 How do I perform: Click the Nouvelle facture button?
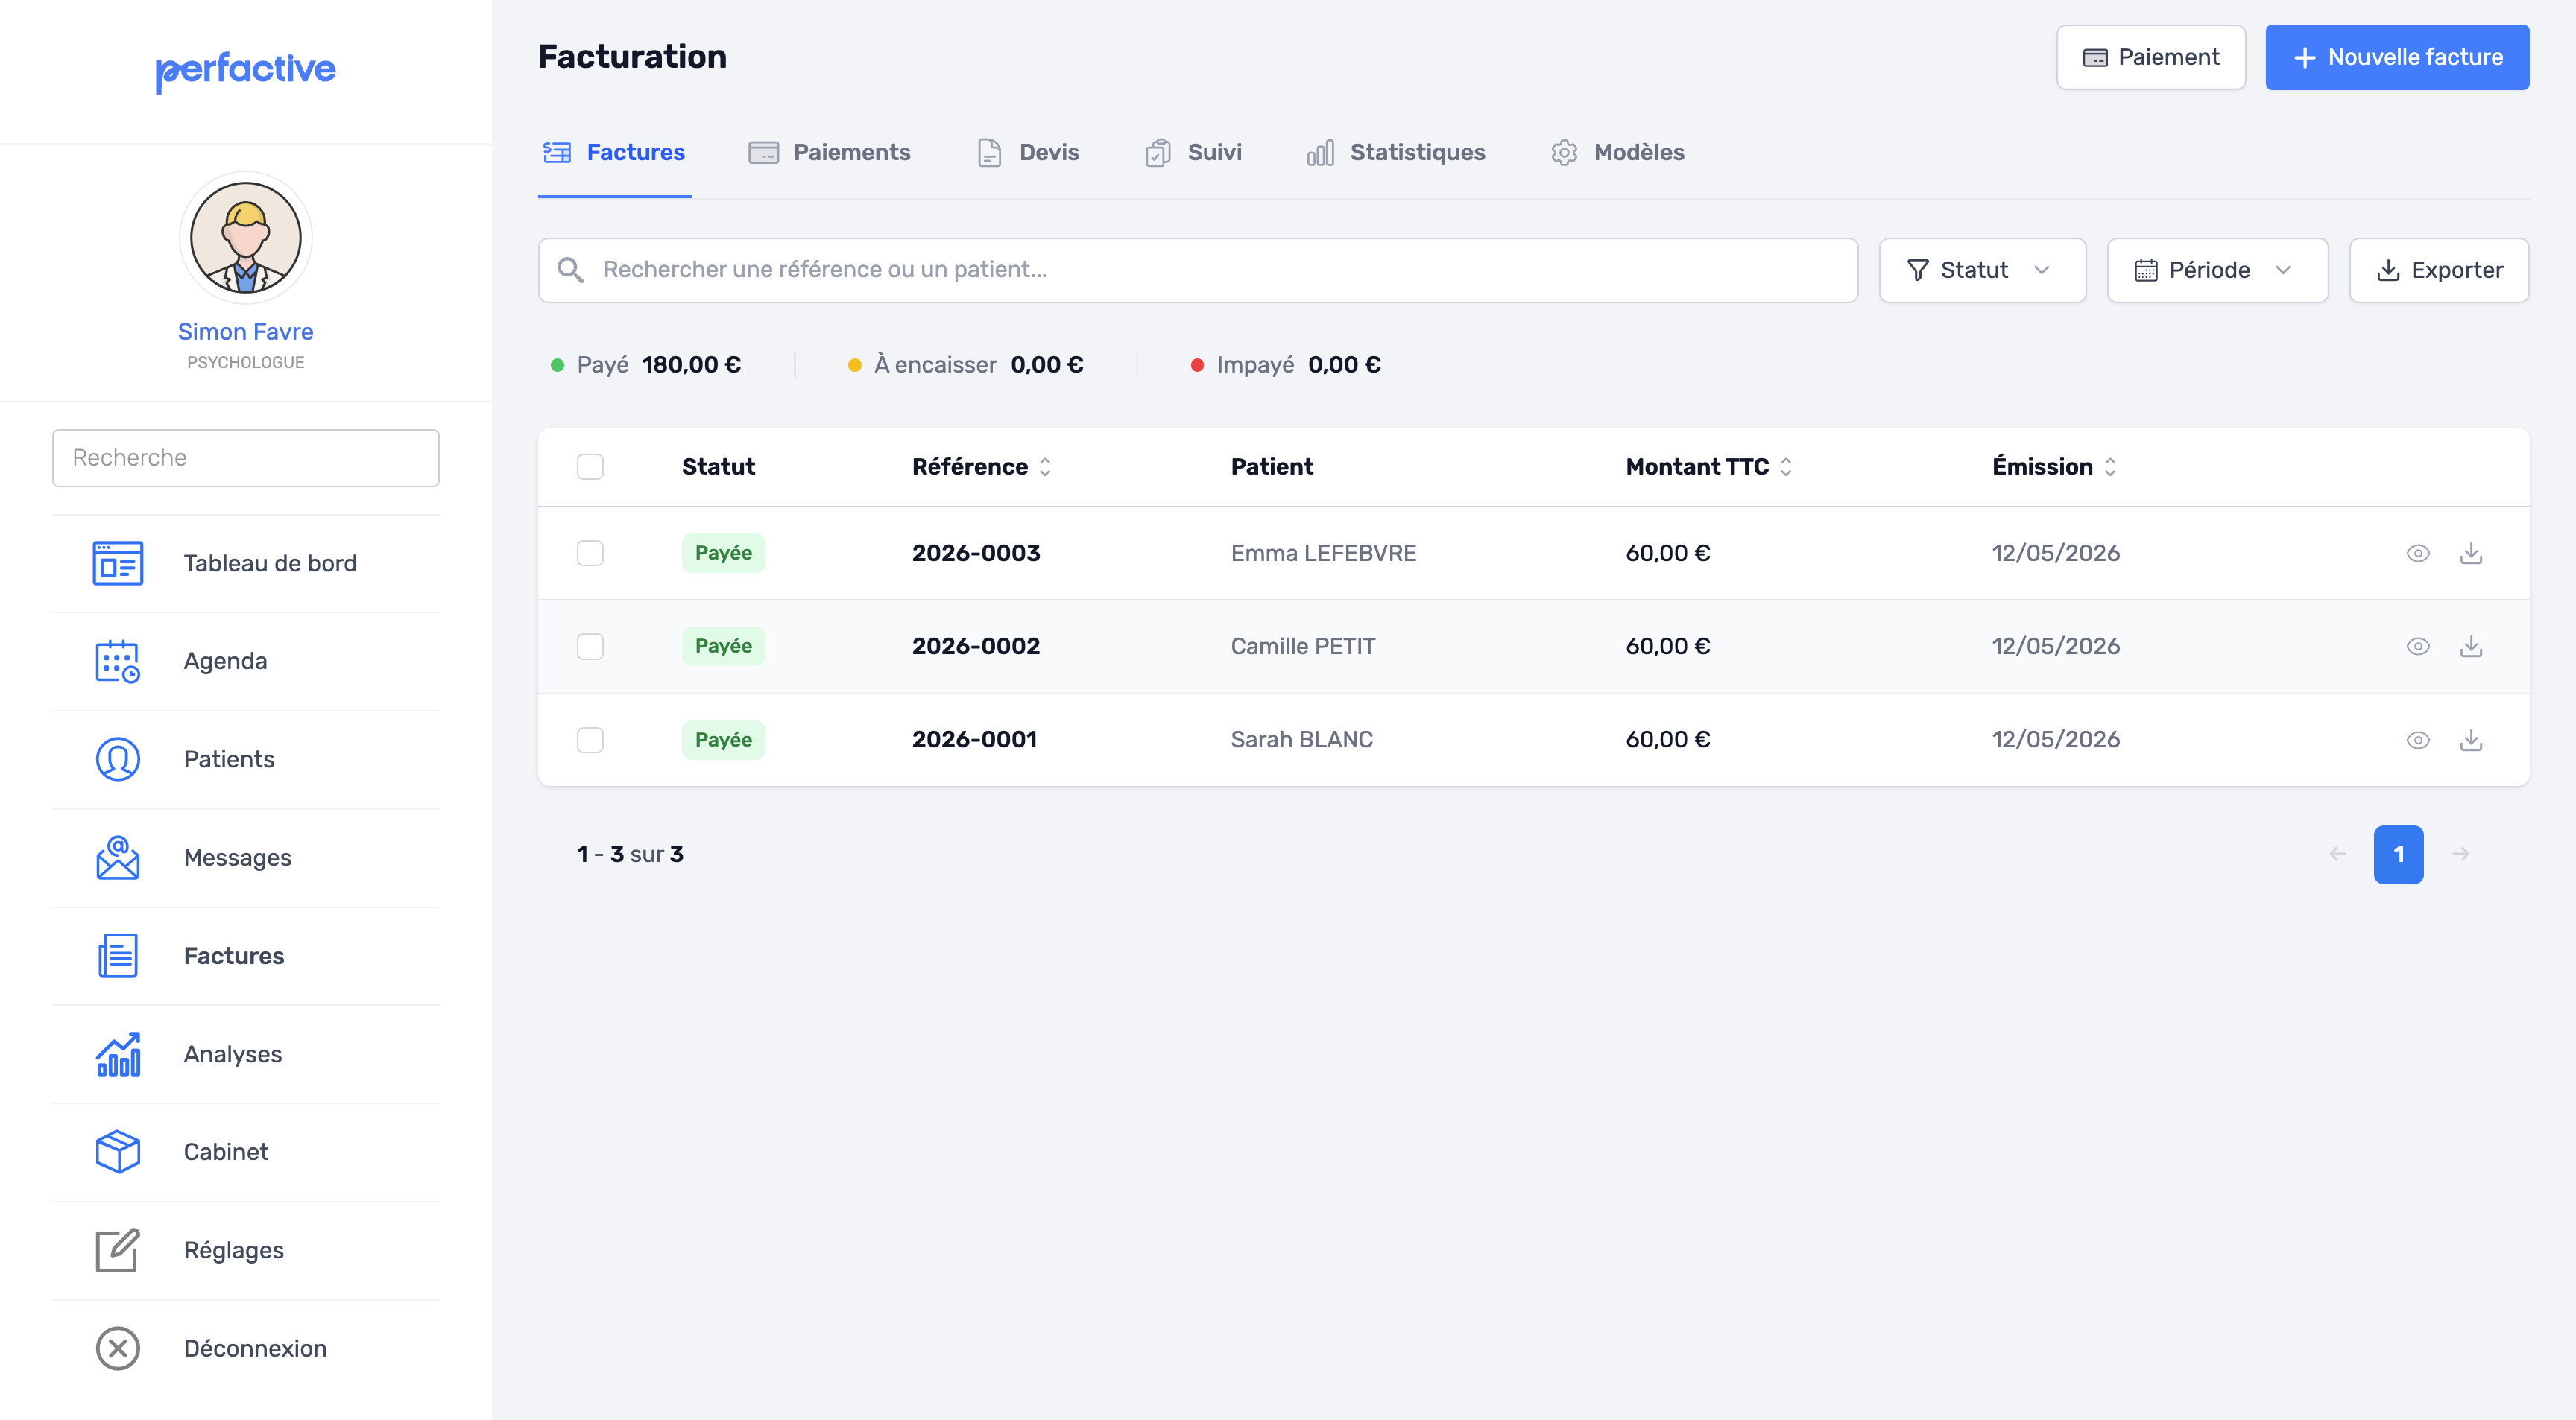2397,57
